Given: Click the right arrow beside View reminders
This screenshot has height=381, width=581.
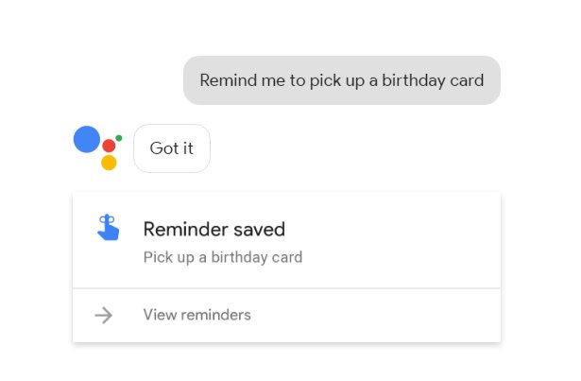Looking at the screenshot, I should (x=104, y=315).
